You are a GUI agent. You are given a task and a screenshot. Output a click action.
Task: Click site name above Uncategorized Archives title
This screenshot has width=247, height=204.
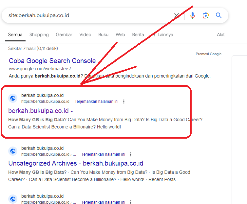click(x=42, y=148)
